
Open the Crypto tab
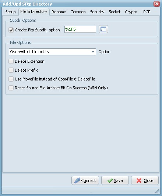pyautogui.click(x=131, y=12)
